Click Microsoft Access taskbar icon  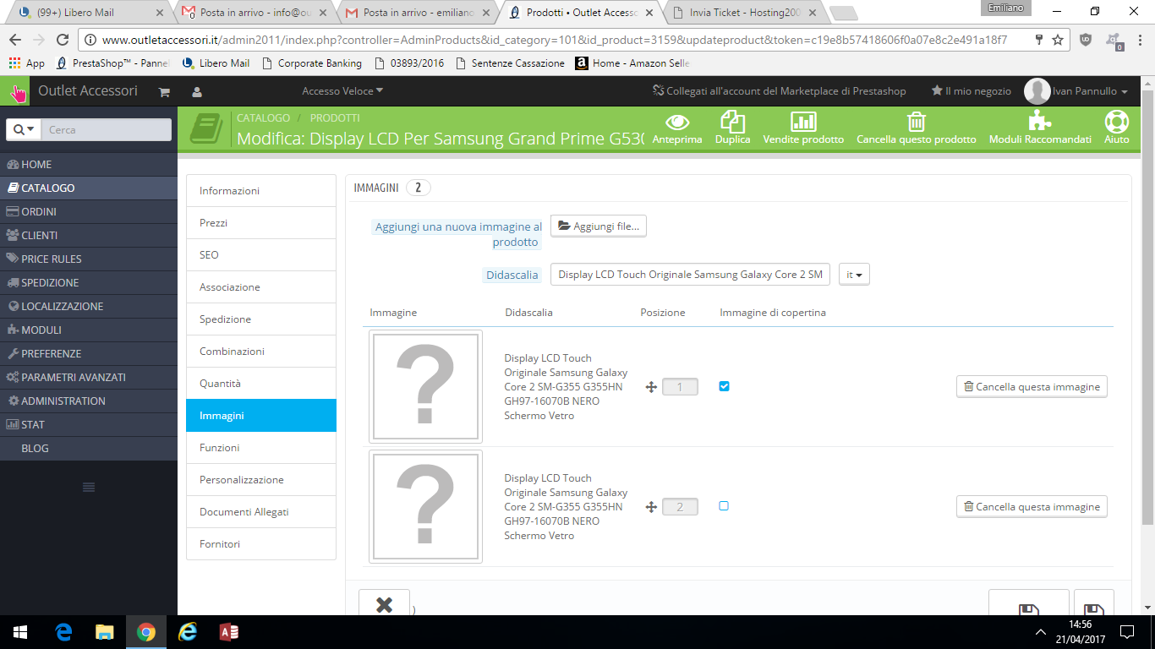(228, 631)
